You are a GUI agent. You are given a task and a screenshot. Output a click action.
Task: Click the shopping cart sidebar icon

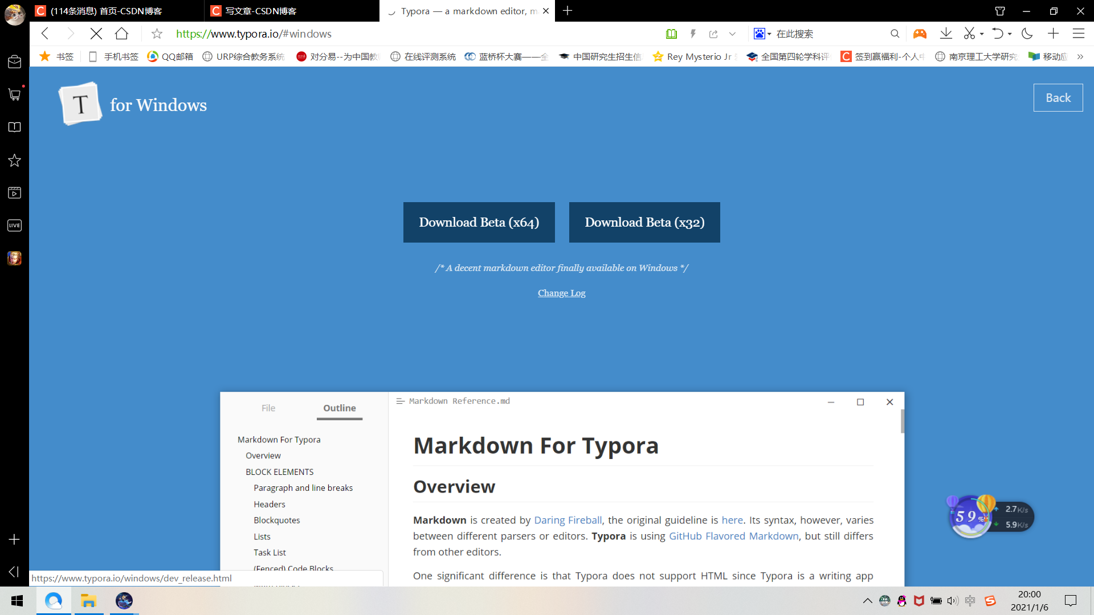pos(14,95)
